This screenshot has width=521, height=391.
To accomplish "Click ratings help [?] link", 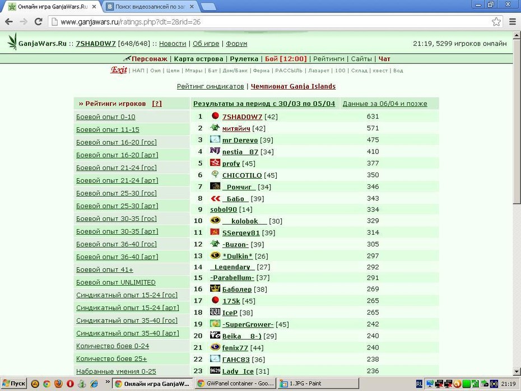I will [x=157, y=104].
